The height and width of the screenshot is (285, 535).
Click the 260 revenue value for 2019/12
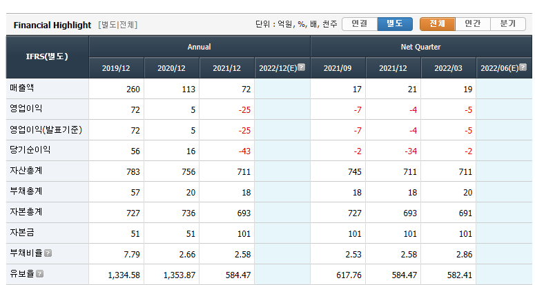pyautogui.click(x=133, y=89)
